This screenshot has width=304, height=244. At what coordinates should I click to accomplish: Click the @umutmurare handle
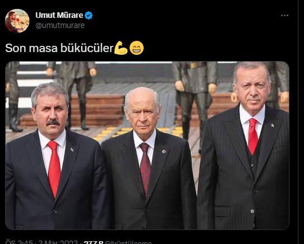pyautogui.click(x=60, y=25)
